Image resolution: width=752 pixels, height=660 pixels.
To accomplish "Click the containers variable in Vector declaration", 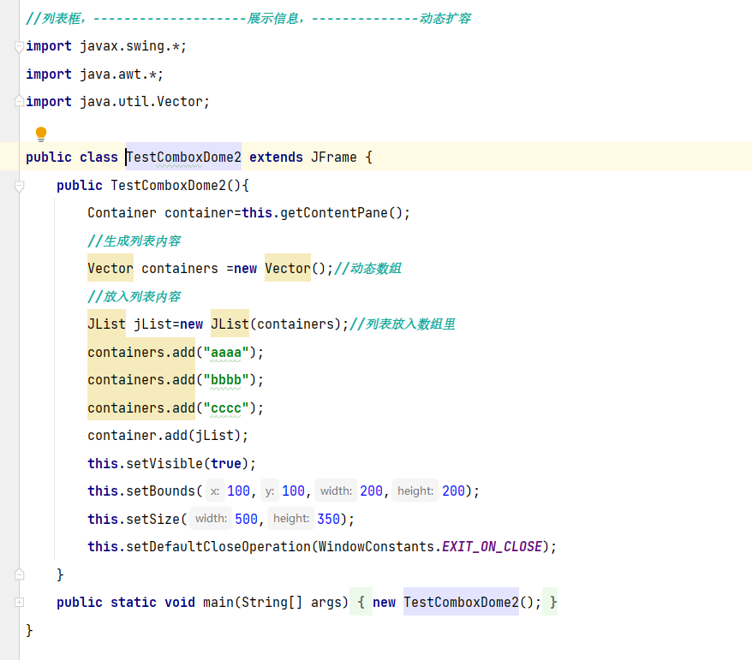I will click(179, 268).
